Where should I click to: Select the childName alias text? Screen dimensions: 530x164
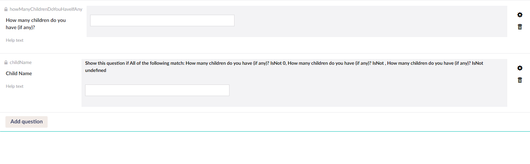pos(21,63)
